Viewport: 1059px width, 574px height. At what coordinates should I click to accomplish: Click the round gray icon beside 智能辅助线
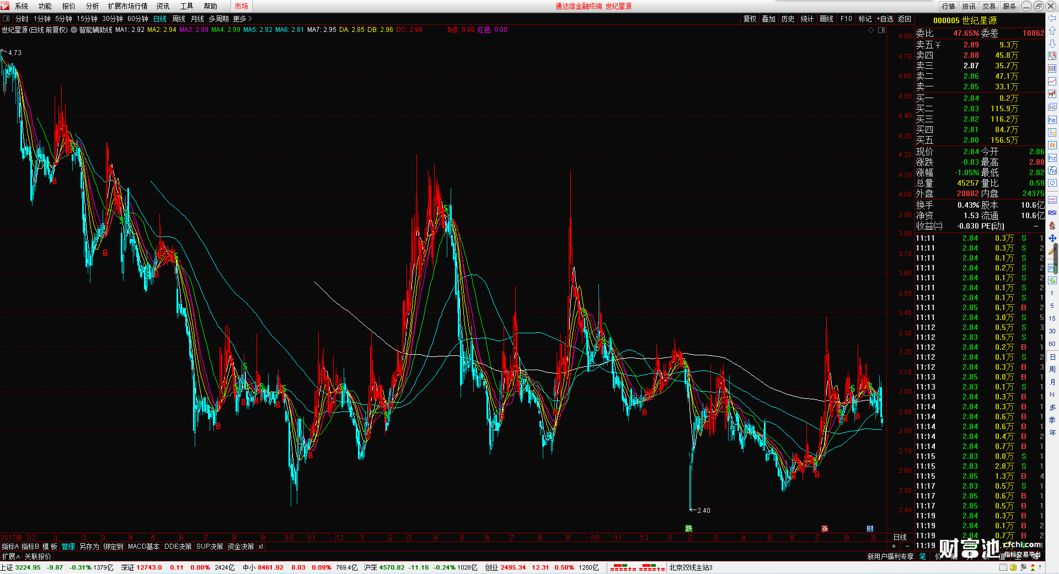tap(74, 30)
